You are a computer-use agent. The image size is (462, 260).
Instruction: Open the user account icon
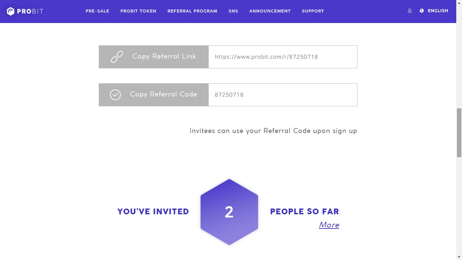coord(410,11)
